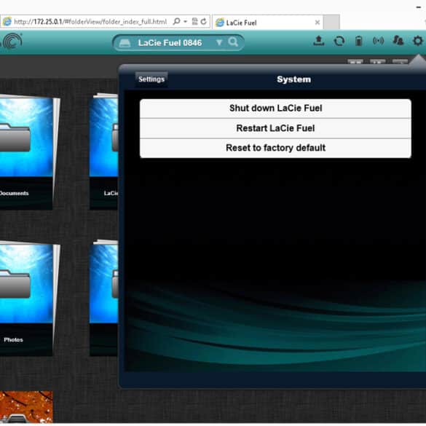Click the upload icon in the header
The height and width of the screenshot is (426, 426).
(x=319, y=41)
